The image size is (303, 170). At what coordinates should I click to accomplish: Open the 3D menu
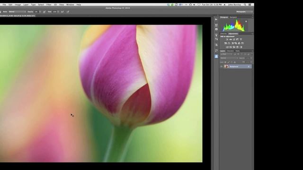(x=55, y=5)
